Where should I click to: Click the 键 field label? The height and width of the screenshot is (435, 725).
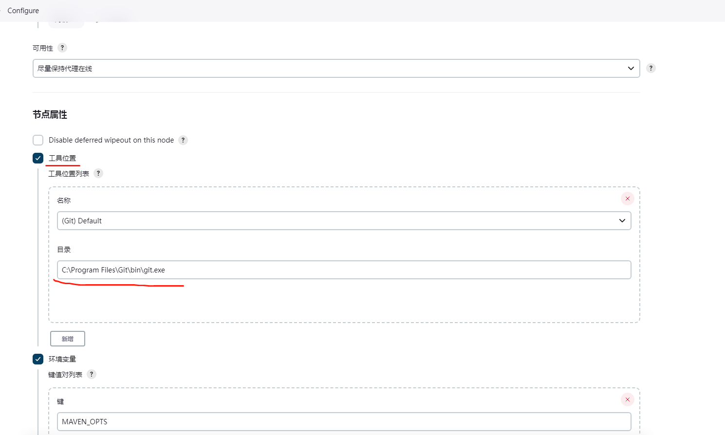pos(60,401)
